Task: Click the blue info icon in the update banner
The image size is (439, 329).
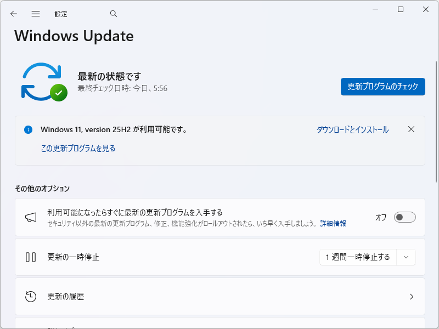Action: point(28,129)
